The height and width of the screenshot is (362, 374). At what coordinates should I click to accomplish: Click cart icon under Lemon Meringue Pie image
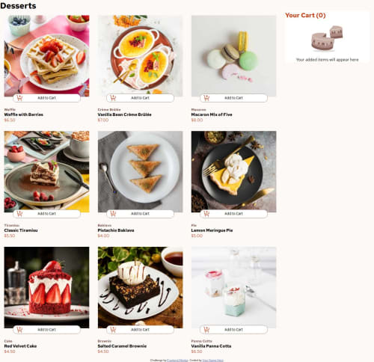(206, 214)
